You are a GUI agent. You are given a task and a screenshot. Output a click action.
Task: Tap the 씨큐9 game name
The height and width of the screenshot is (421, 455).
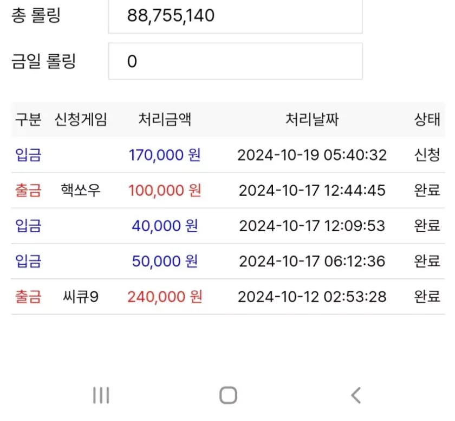tap(81, 297)
